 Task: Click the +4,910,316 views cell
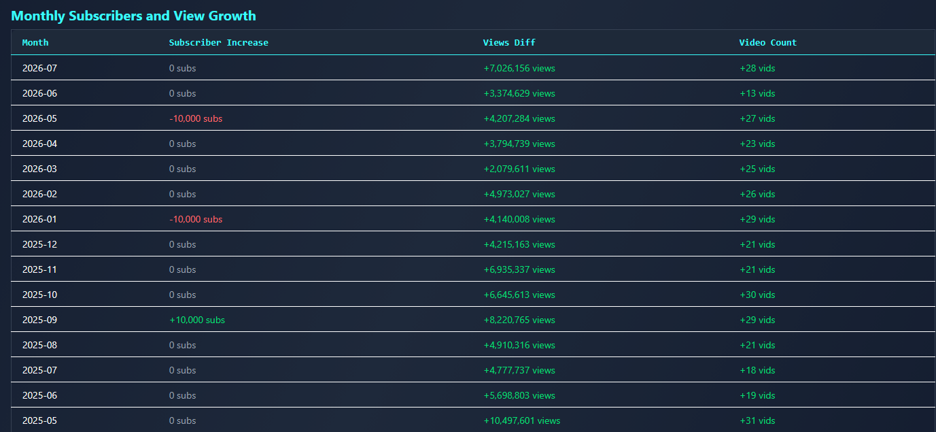tap(519, 345)
